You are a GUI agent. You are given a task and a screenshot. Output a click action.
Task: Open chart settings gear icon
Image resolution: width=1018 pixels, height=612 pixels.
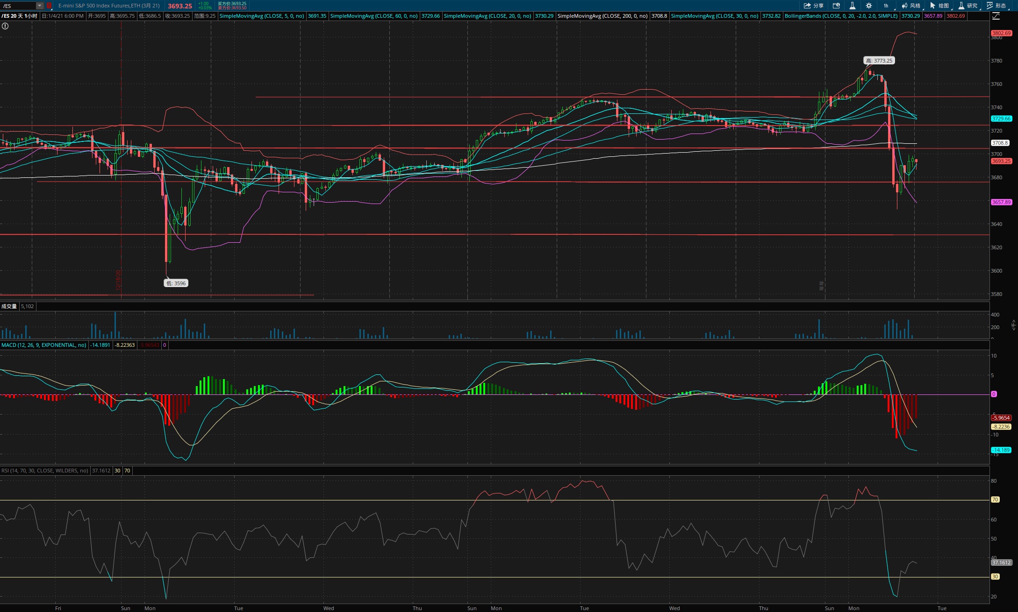click(x=868, y=6)
